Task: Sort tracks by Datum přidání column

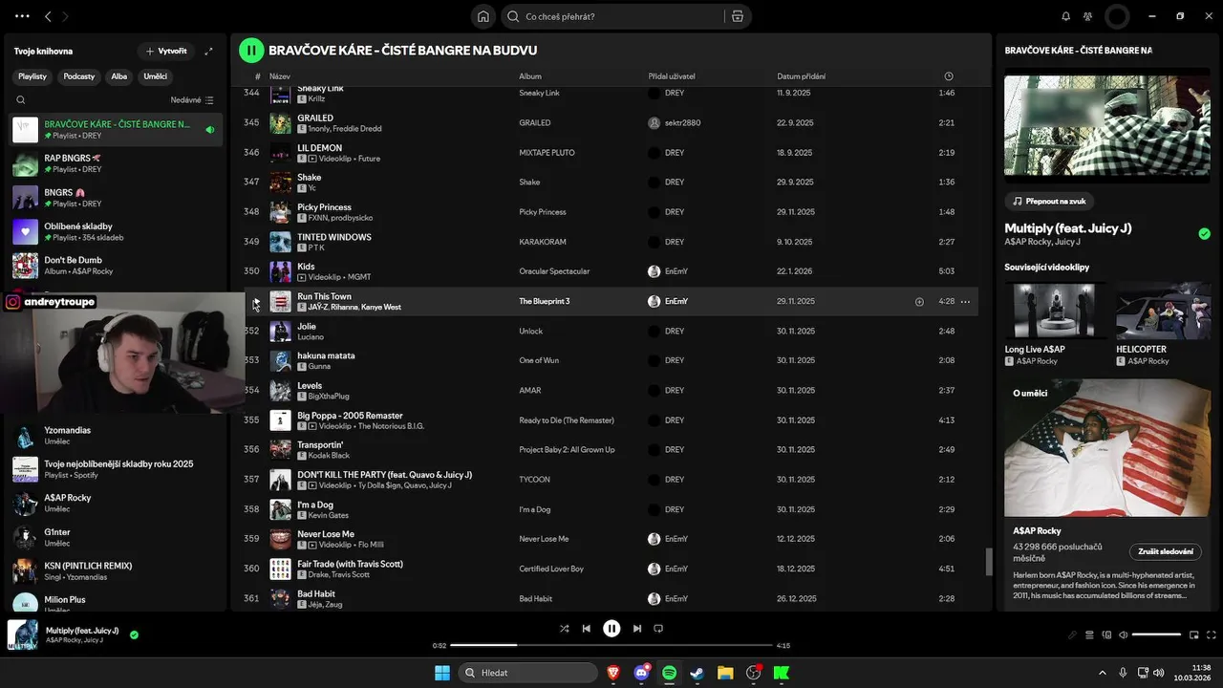Action: 801,76
